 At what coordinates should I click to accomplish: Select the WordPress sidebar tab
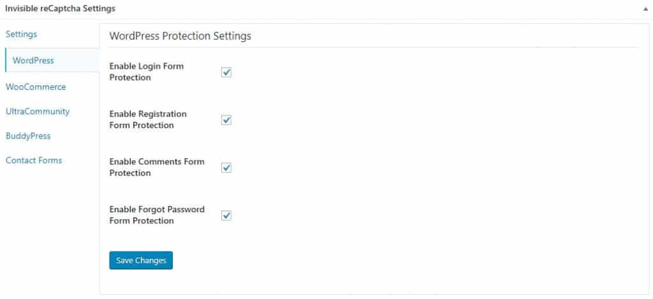[x=33, y=61]
